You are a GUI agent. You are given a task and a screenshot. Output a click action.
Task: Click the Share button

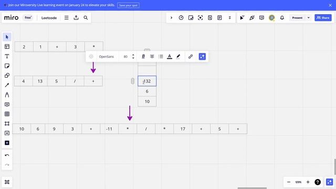pos(323,18)
